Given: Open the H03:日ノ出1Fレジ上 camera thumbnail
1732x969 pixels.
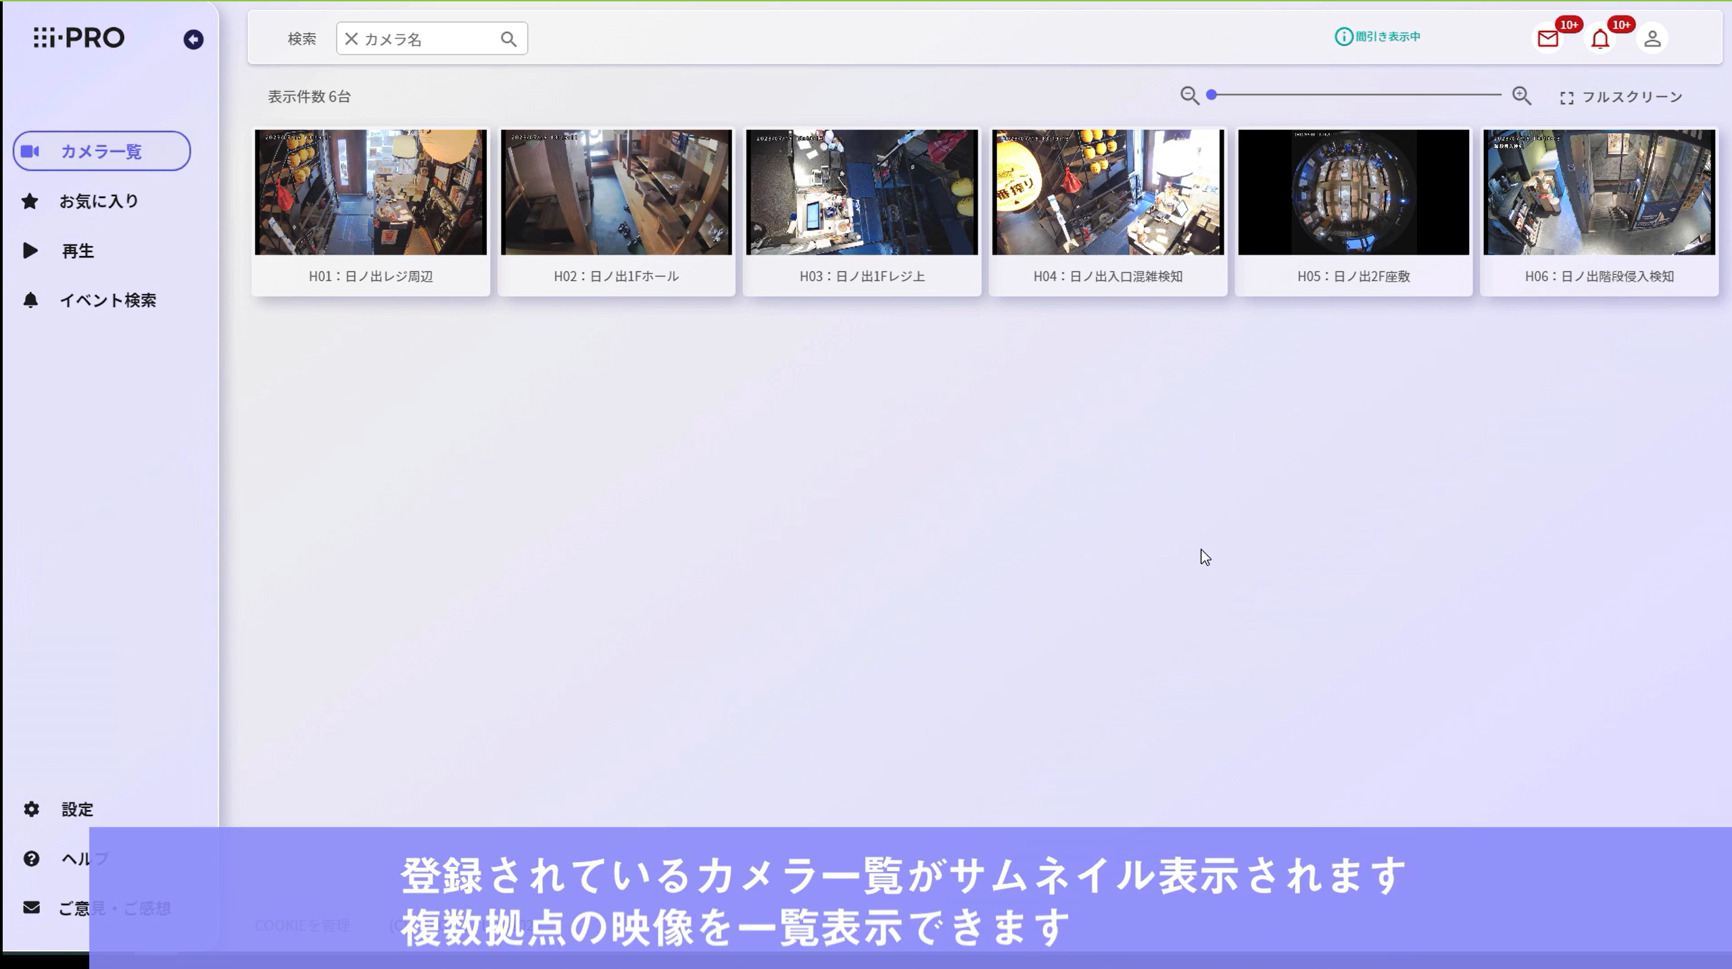Looking at the screenshot, I should [x=862, y=193].
